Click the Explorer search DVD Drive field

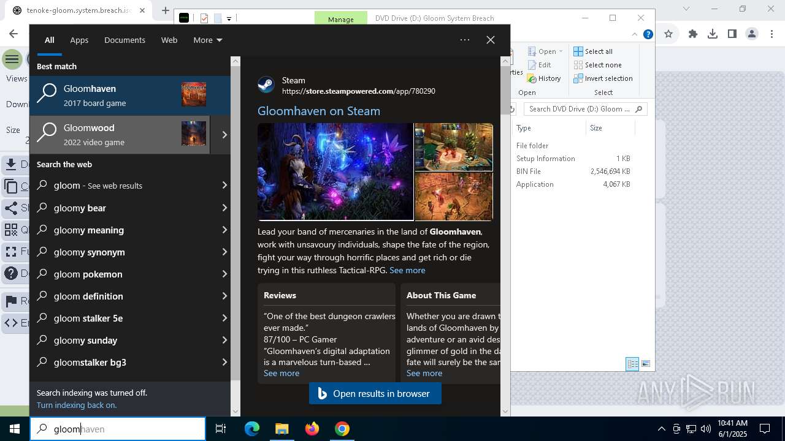[585, 109]
